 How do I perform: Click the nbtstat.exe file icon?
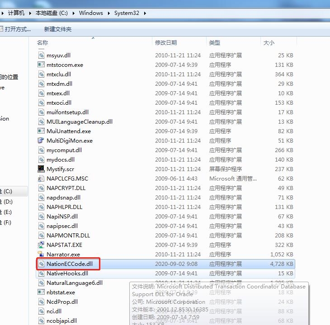[42, 292]
